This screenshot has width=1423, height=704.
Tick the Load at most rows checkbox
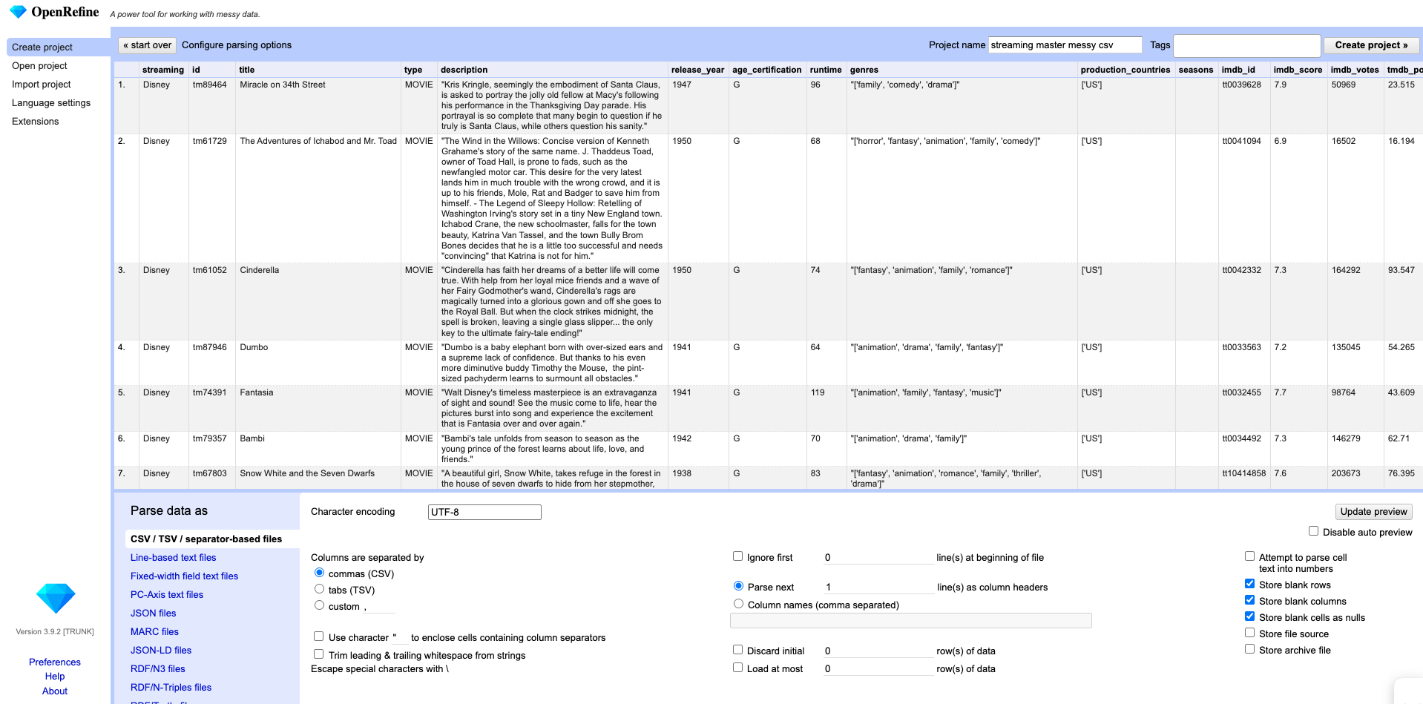click(737, 668)
